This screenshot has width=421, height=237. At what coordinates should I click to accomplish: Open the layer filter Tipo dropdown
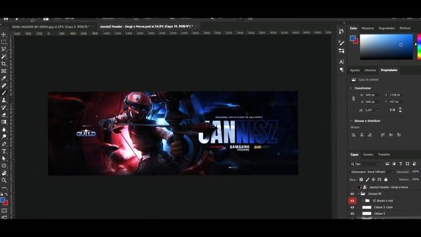click(x=364, y=164)
